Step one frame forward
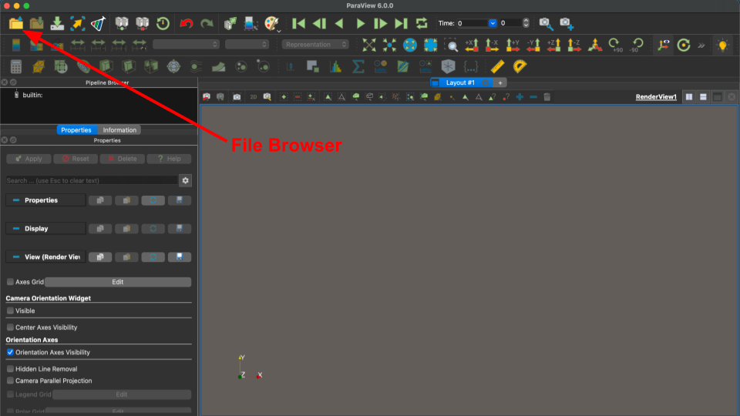Image resolution: width=740 pixels, height=416 pixels. 380,23
